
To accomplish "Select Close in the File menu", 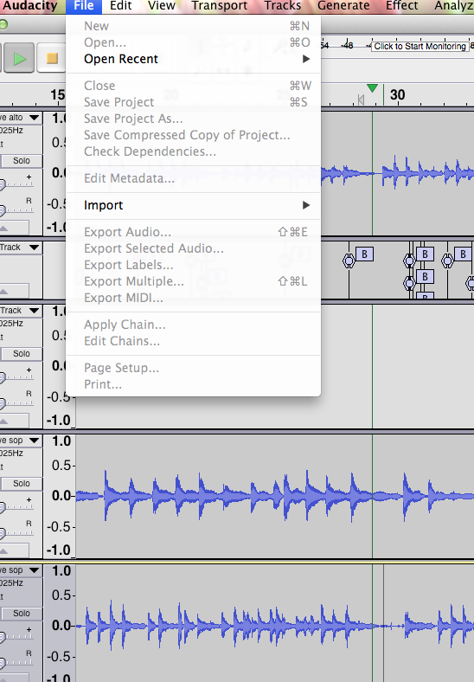I will pos(193,85).
